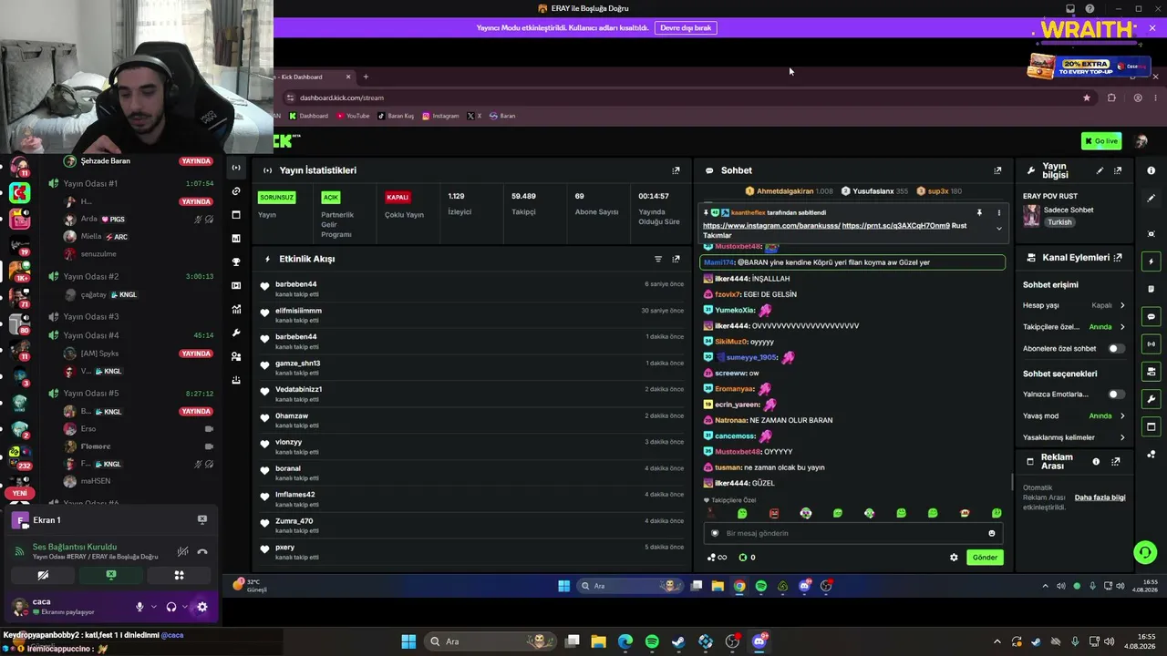Viewport: 1167px width, 656px height.
Task: Open the trophy icon in Kick sidebar
Action: click(x=236, y=262)
